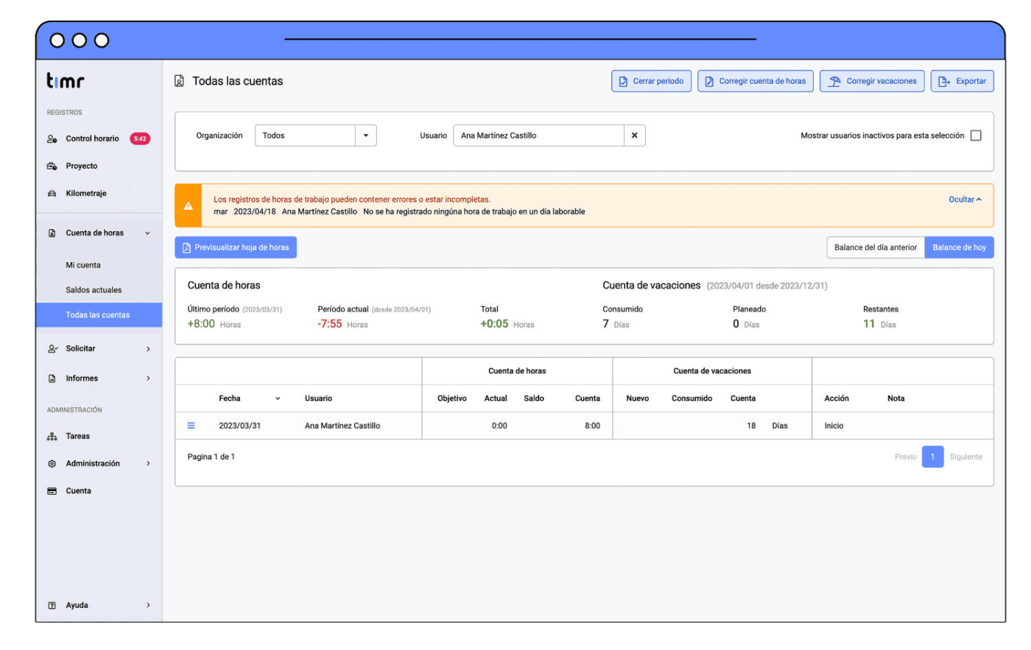Clear the Ana Martínez Castillo user filter

point(634,135)
